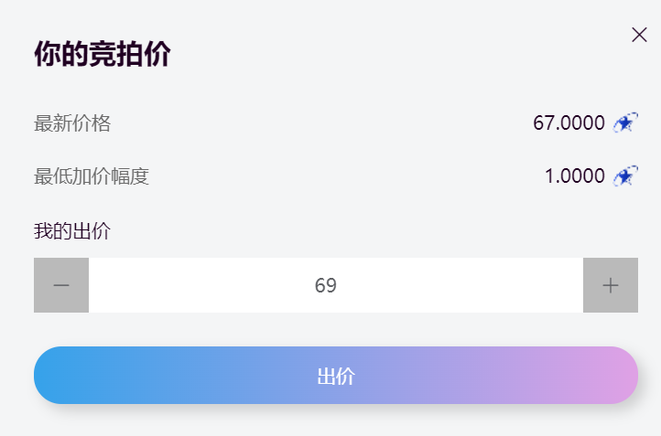Click the number 69 in bid input
This screenshot has width=661, height=436.
click(325, 286)
